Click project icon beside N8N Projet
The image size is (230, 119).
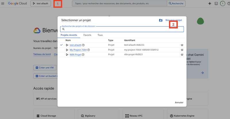click(x=67, y=54)
